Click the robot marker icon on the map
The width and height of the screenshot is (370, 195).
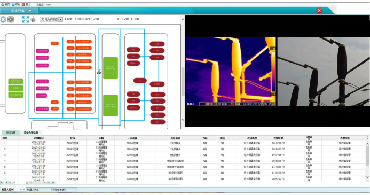tap(99, 72)
